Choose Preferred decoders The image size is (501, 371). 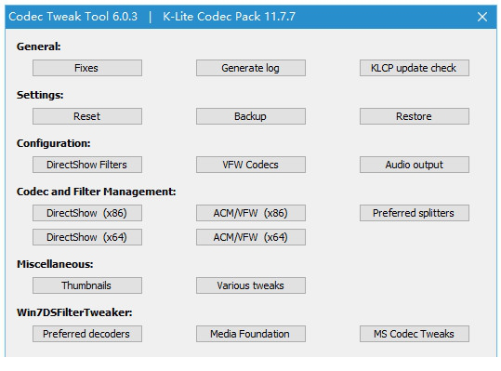[87, 334]
